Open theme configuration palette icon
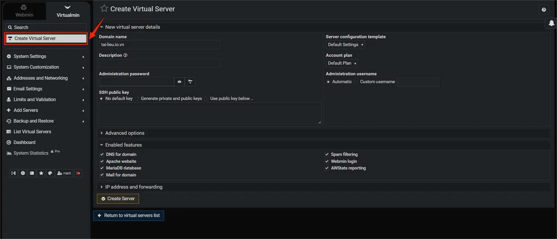The width and height of the screenshot is (557, 239). coord(50,173)
